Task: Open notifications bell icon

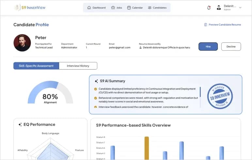Action: coord(209,8)
